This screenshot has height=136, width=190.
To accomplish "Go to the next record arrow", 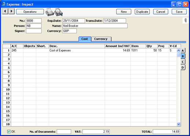I will pos(11,11).
